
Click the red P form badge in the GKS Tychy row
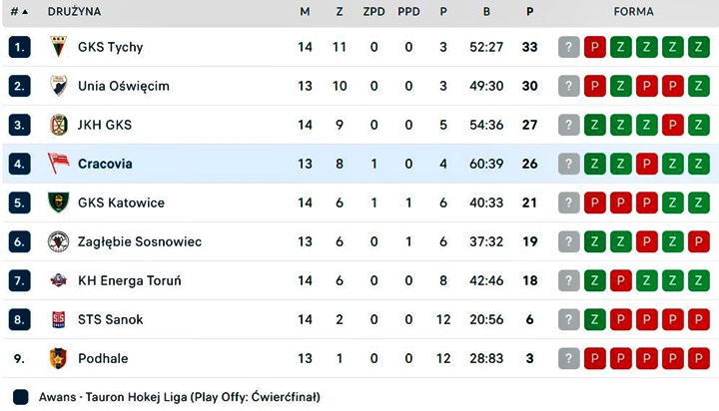(595, 47)
